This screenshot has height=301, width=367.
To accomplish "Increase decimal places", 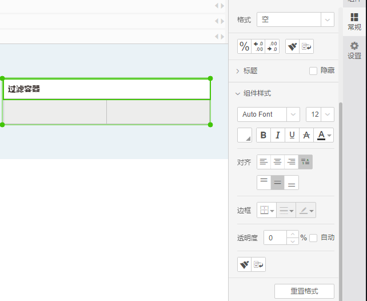I will coord(258,46).
